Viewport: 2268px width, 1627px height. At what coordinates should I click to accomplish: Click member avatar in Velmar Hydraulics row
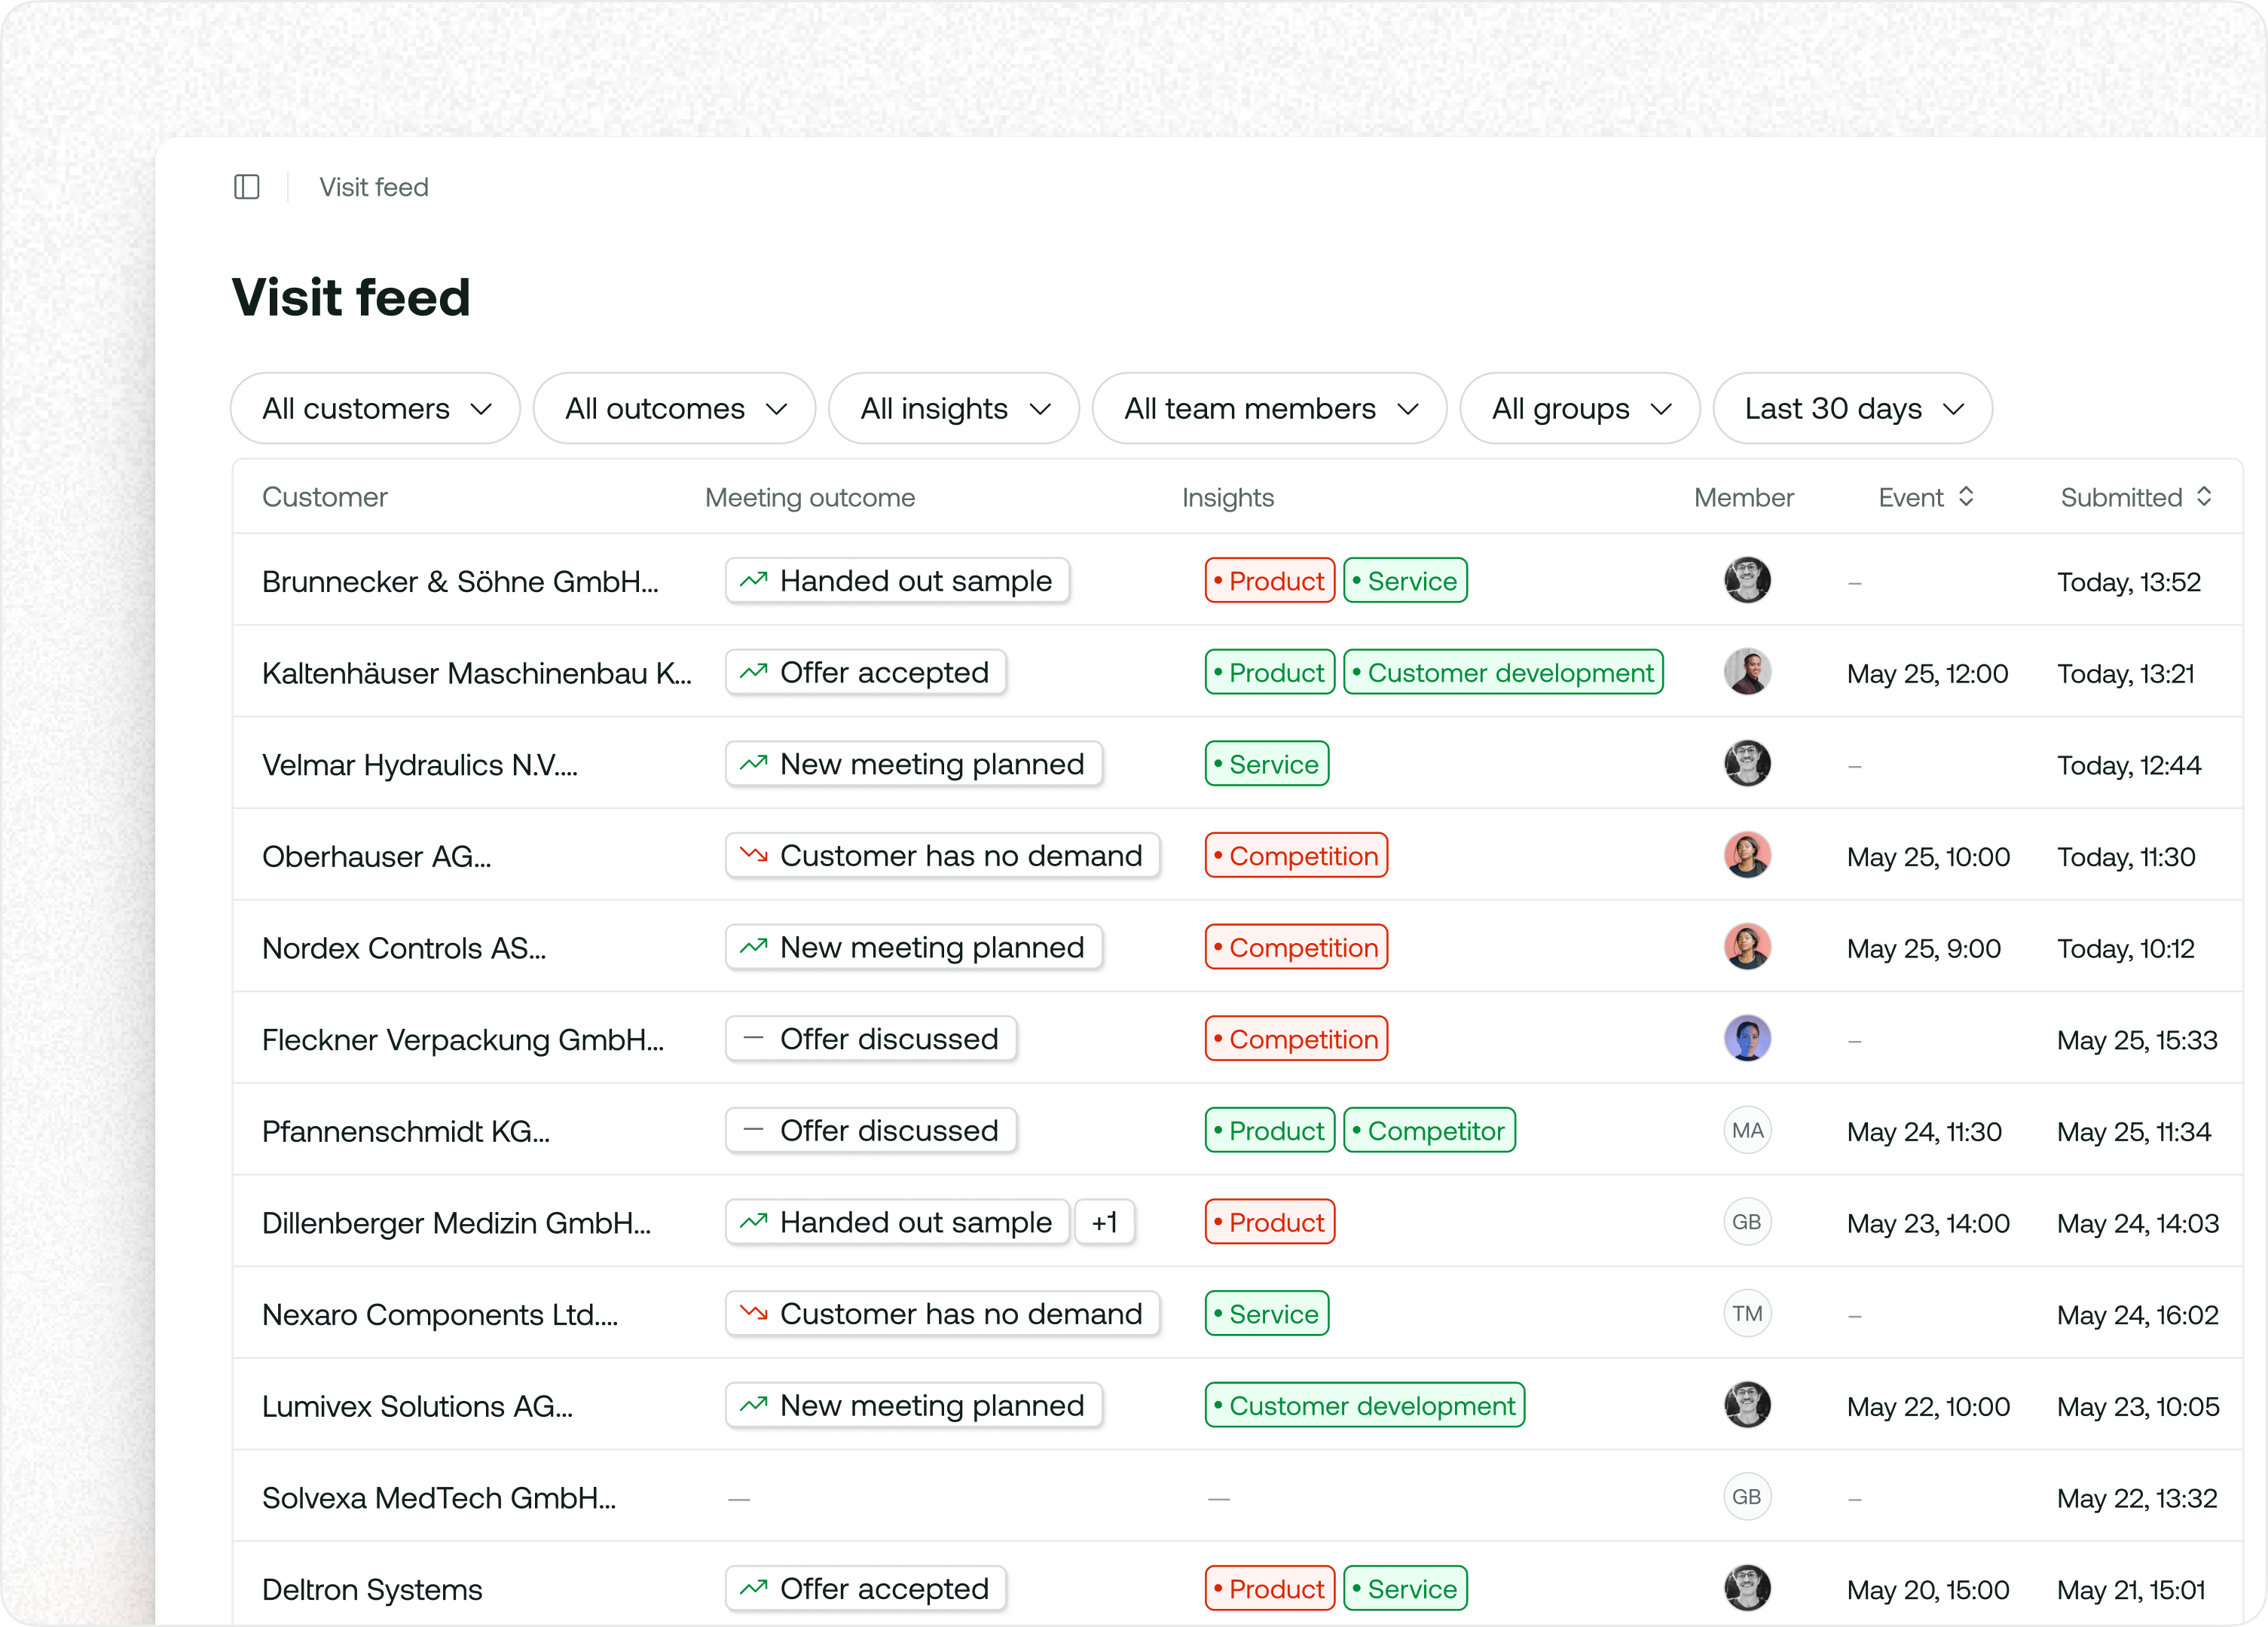pos(1747,764)
